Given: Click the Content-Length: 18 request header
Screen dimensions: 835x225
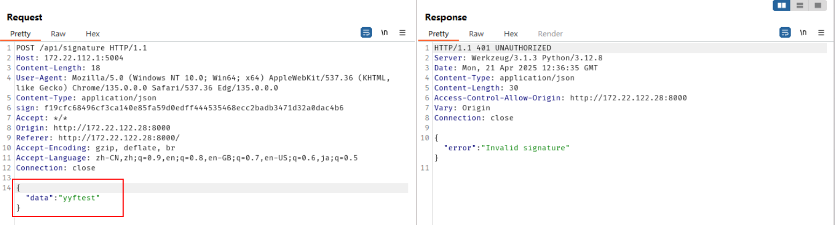Looking at the screenshot, I should coord(58,68).
